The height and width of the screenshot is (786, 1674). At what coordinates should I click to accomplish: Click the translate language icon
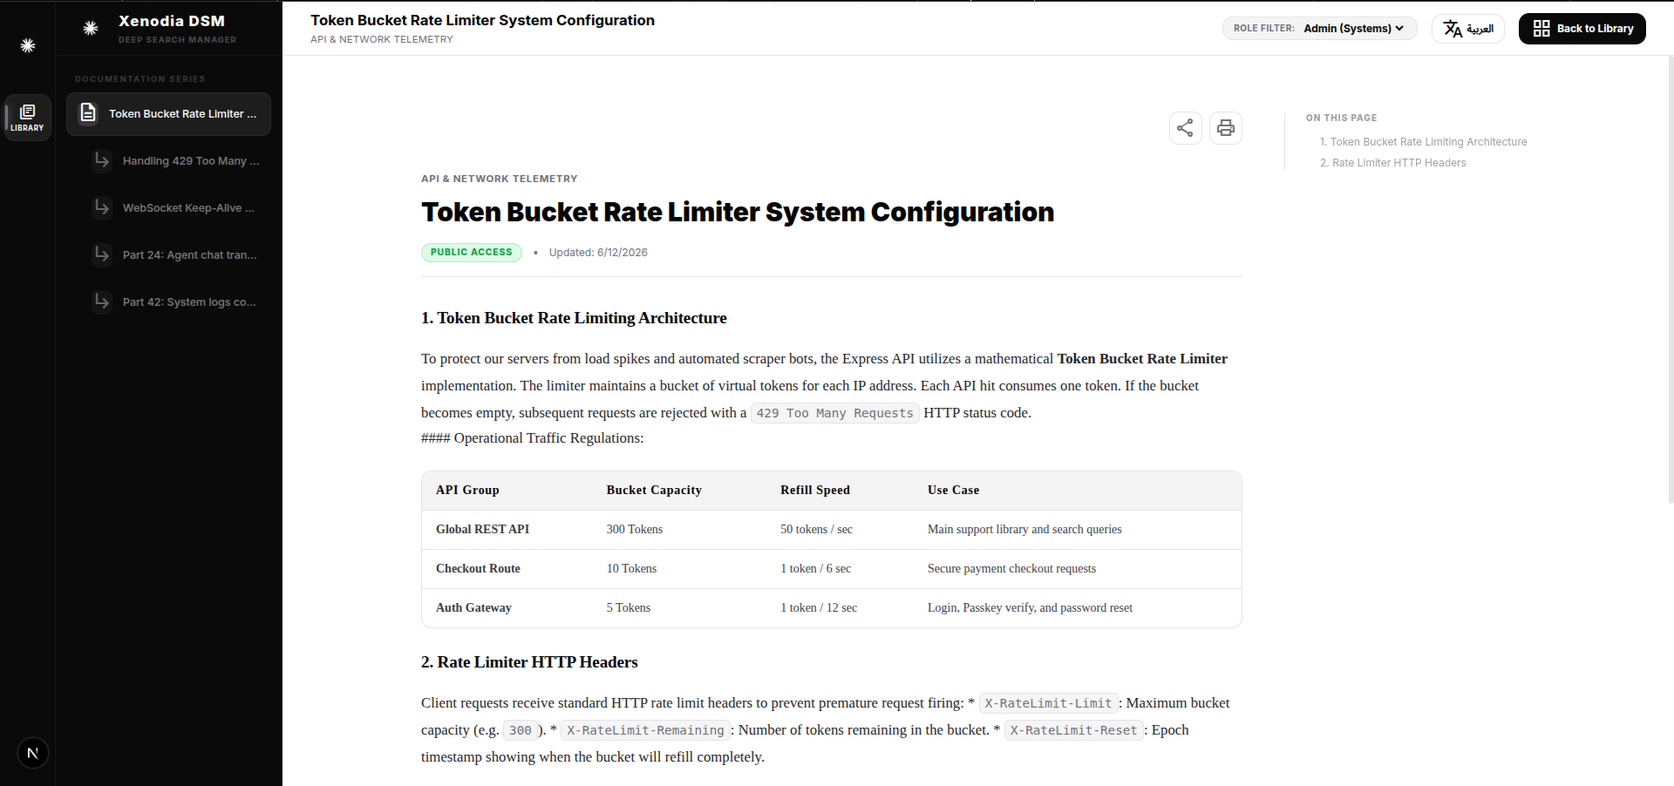click(x=1452, y=29)
